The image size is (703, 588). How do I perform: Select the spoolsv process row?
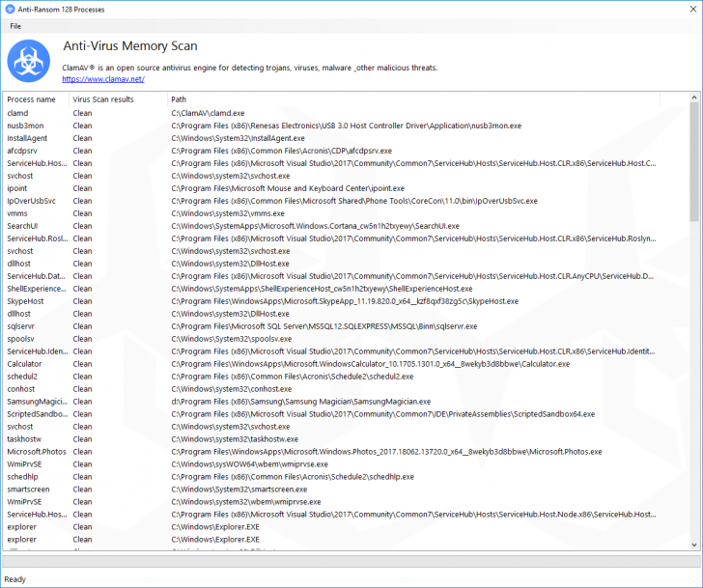coord(332,339)
